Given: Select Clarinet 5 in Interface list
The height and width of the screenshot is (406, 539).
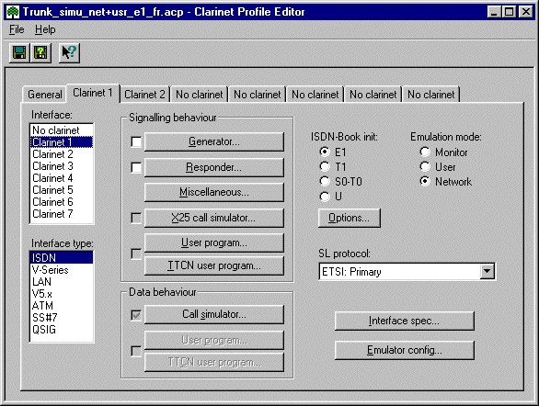Looking at the screenshot, I should point(62,190).
